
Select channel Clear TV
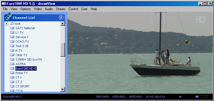click(21, 55)
